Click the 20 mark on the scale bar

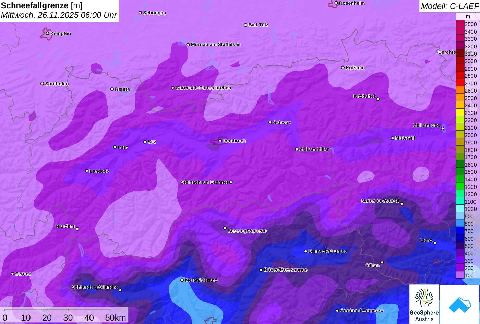pyautogui.click(x=47, y=317)
